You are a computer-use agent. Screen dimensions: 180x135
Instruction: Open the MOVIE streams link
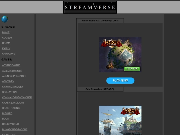pyautogui.click(x=6, y=32)
